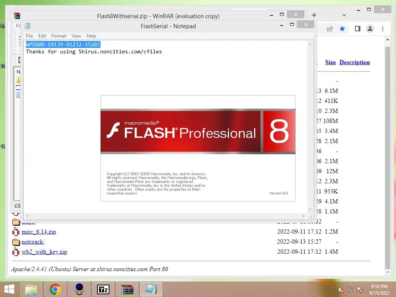Open the notcrack/ folder link
This screenshot has height=297, width=396.
(x=33, y=242)
